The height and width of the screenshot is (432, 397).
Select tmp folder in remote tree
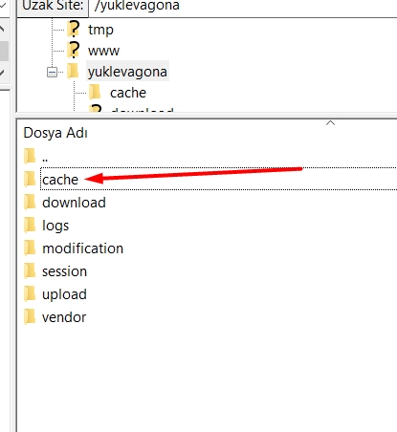point(100,30)
